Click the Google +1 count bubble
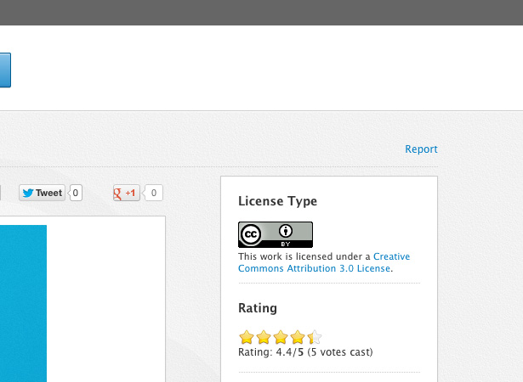This screenshot has height=382, width=523. click(154, 193)
